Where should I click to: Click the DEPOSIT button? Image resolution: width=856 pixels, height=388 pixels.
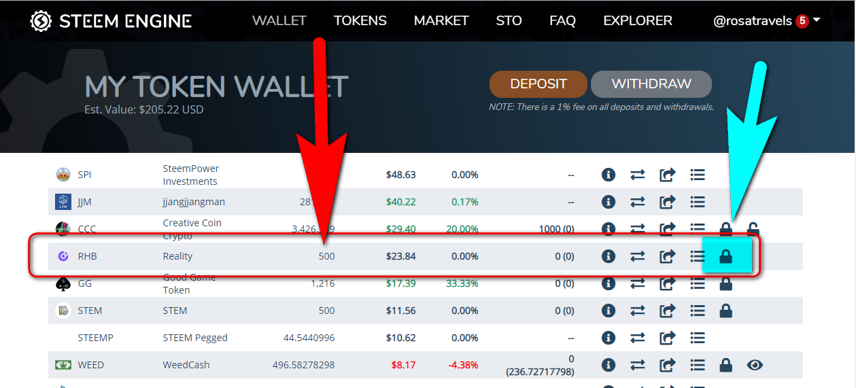click(x=538, y=84)
